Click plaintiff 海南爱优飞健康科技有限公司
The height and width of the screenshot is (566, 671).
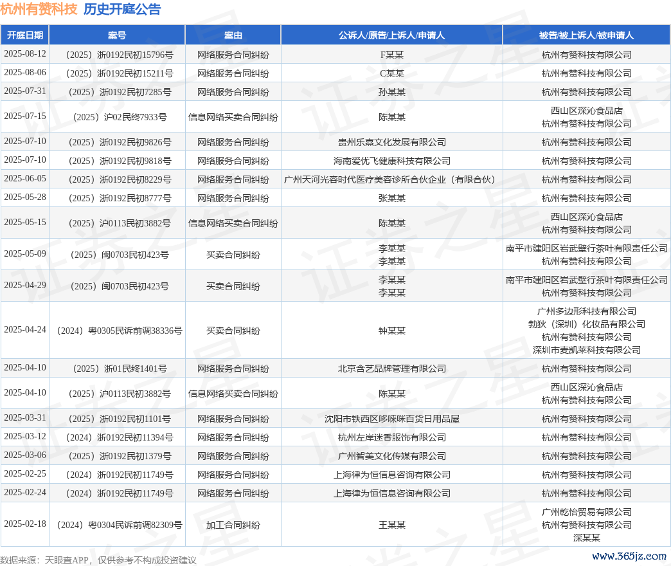(x=391, y=161)
